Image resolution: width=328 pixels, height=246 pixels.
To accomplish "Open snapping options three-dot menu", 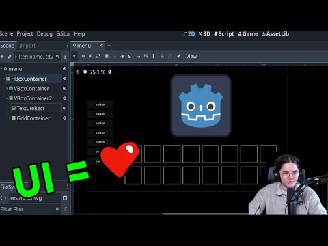I will [x=153, y=56].
